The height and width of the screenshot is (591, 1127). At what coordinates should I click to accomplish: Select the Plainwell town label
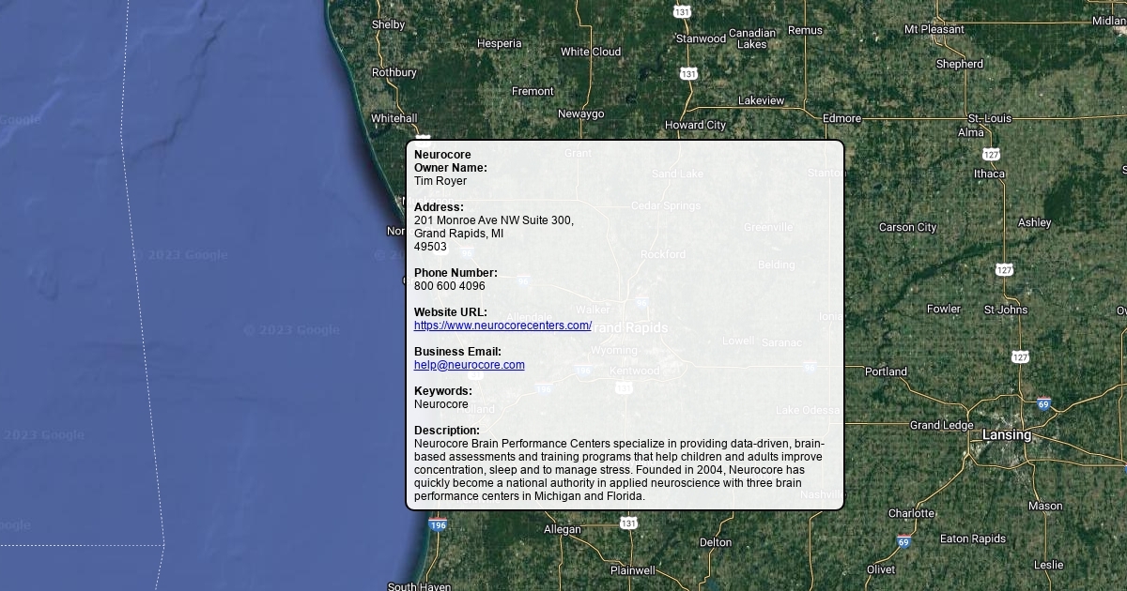tap(632, 569)
